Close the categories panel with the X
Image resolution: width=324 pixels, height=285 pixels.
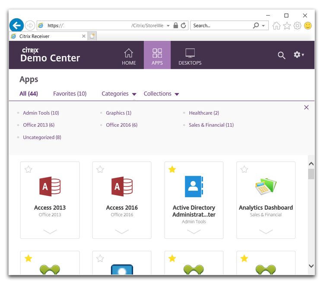click(306, 107)
